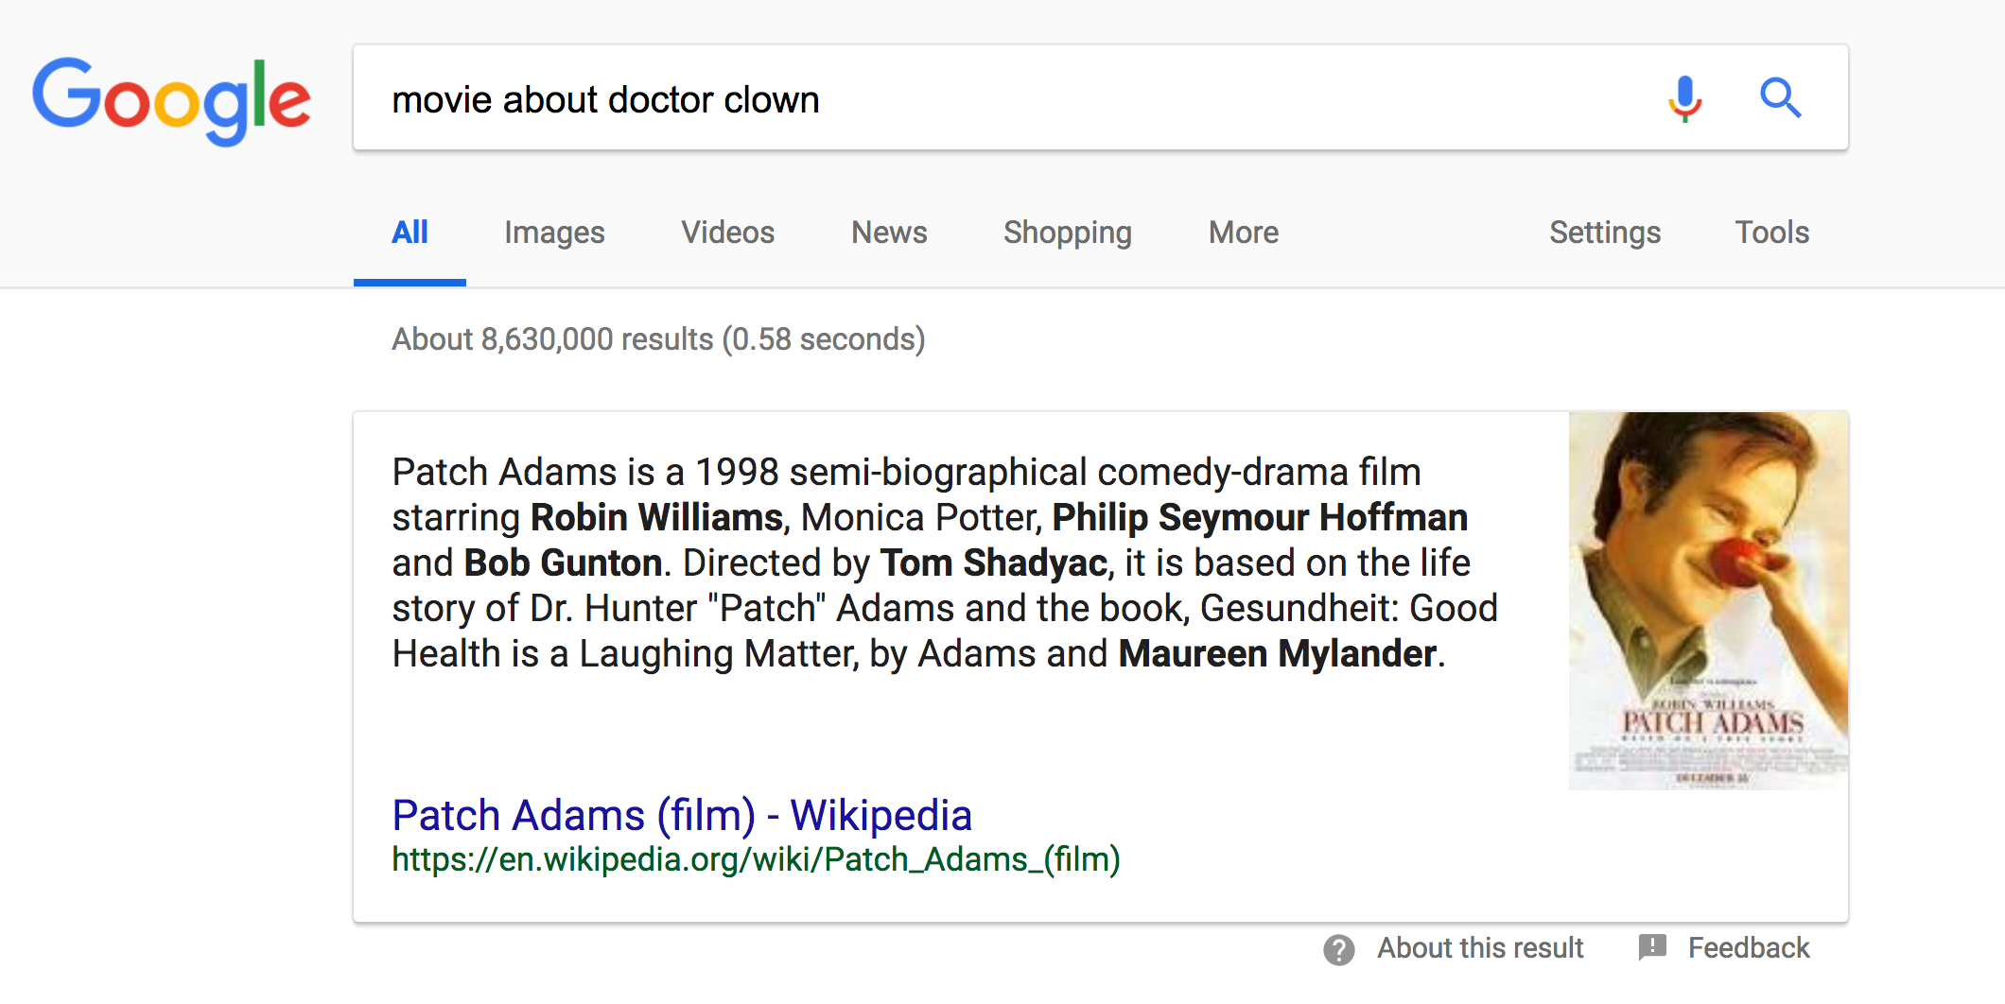2005x1004 pixels.
Task: Switch to the News tab
Action: click(889, 233)
